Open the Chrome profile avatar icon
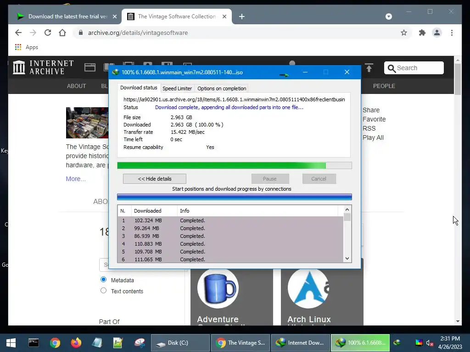Image resolution: width=470 pixels, height=352 pixels. point(437,33)
